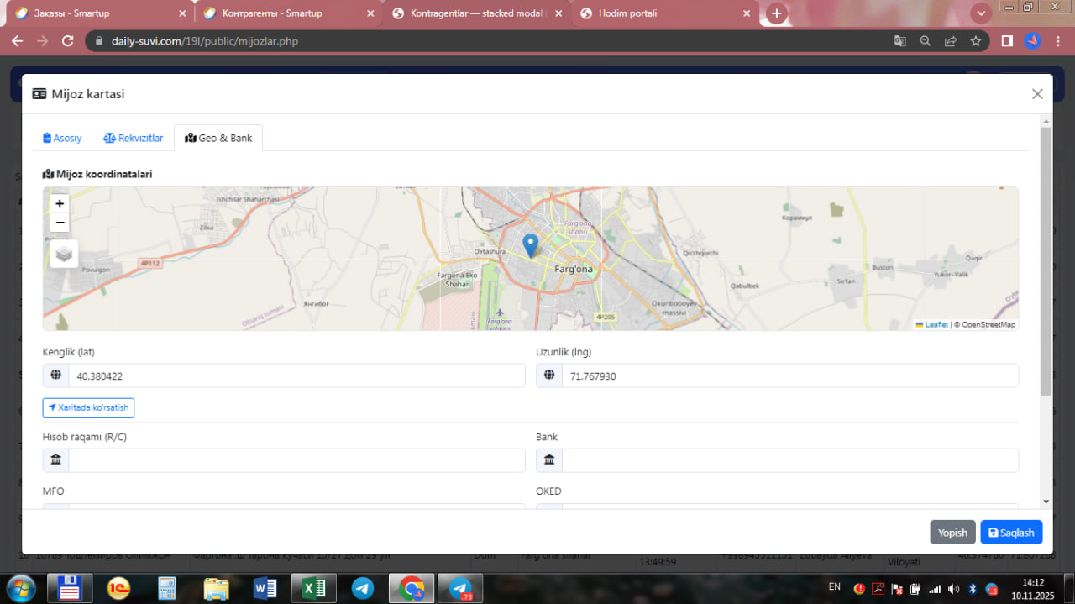
Task: Switch to the Asosiy tab
Action: (62, 138)
